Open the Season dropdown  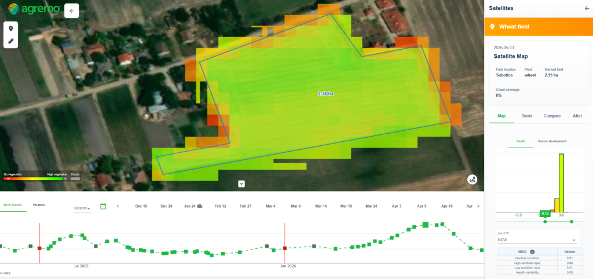click(x=82, y=208)
